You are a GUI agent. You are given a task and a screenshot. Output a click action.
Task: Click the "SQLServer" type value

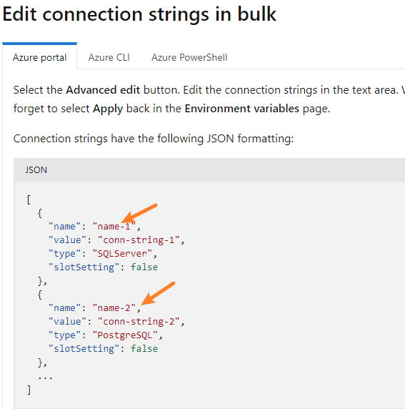[x=122, y=253]
